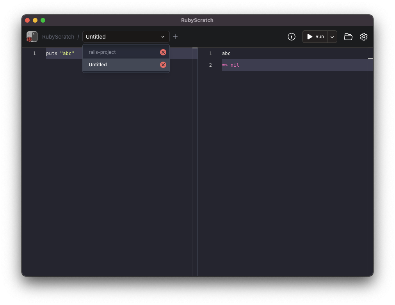Click line number 1 in editor gutter
Viewport: 395px width, 305px height.
[34, 53]
